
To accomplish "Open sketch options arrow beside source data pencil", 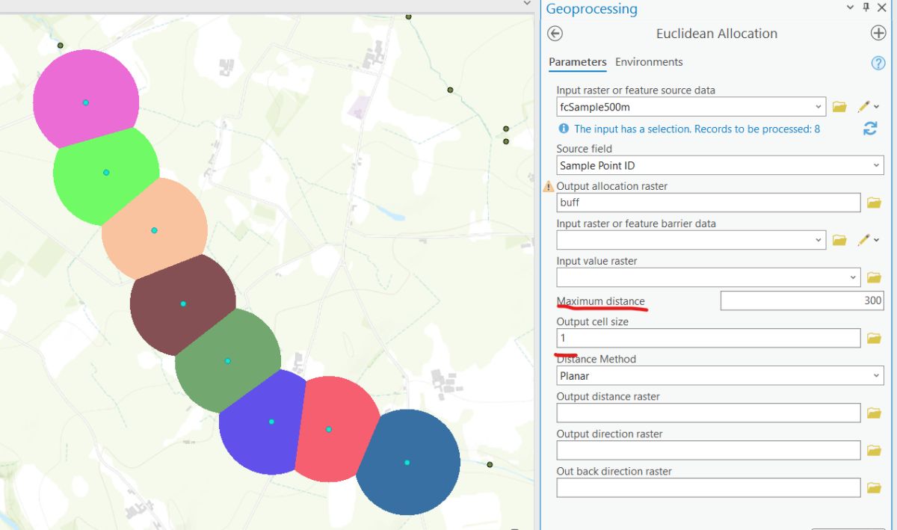I will click(x=877, y=107).
